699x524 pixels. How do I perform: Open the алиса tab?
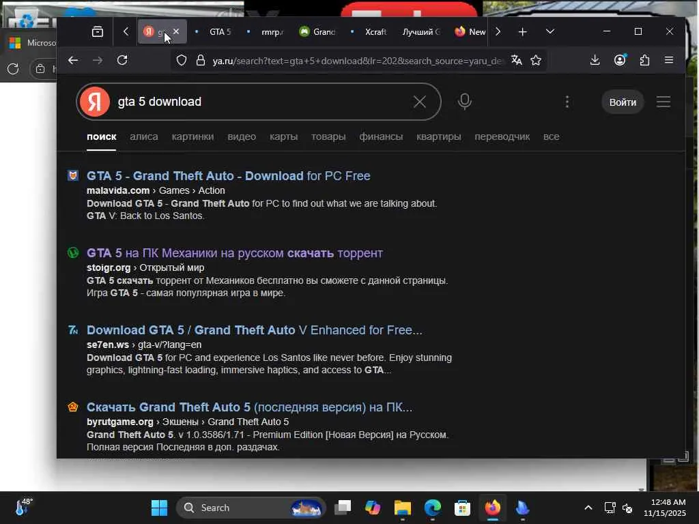pyautogui.click(x=144, y=136)
